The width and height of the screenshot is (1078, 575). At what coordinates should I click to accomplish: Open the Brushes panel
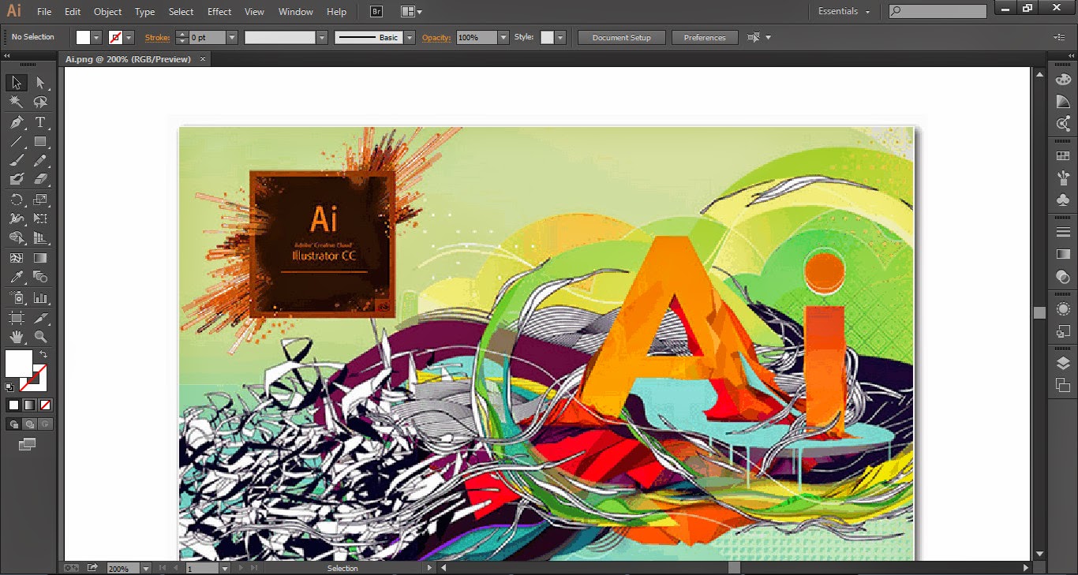point(1063,178)
